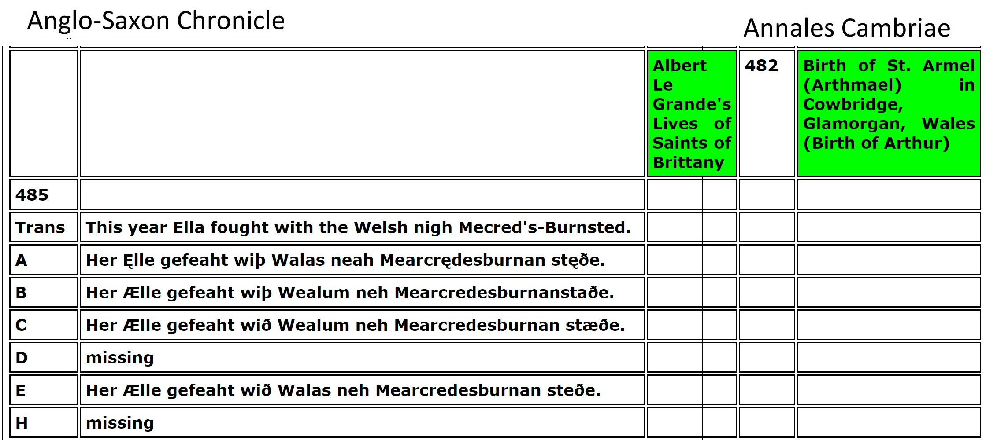Click the missing text in row H
This screenshot has height=440, width=986.
click(120, 423)
